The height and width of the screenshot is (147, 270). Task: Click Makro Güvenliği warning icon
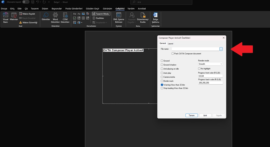[21, 22]
